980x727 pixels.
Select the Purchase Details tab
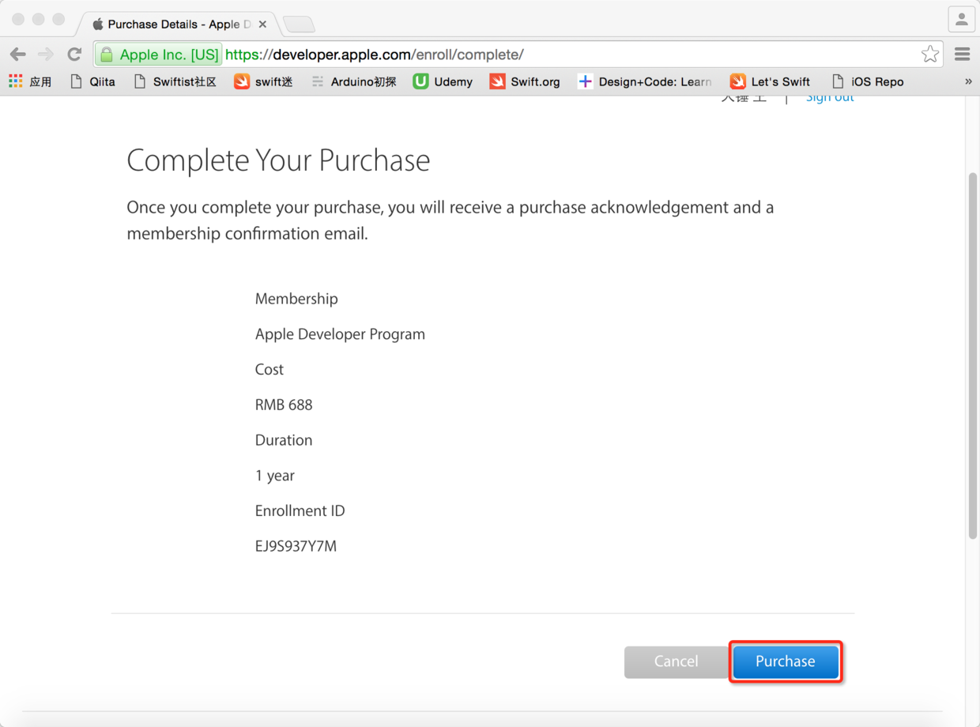(x=178, y=24)
